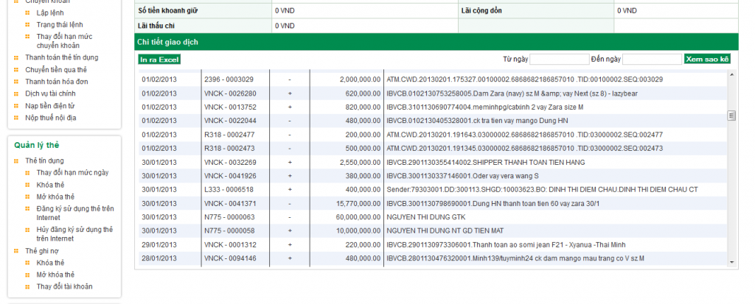This screenshot has width=755, height=304.
Task: Click the bullet icon beside Lập lệnh
Action: (x=29, y=14)
